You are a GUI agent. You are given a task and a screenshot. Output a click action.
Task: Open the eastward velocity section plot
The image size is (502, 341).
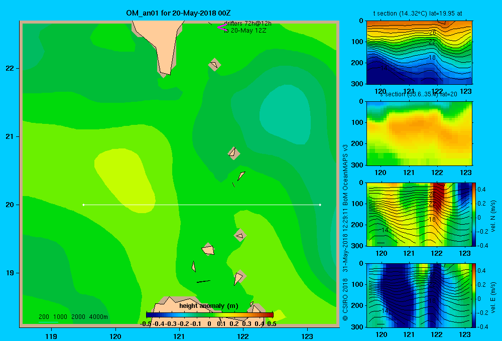coord(419,295)
